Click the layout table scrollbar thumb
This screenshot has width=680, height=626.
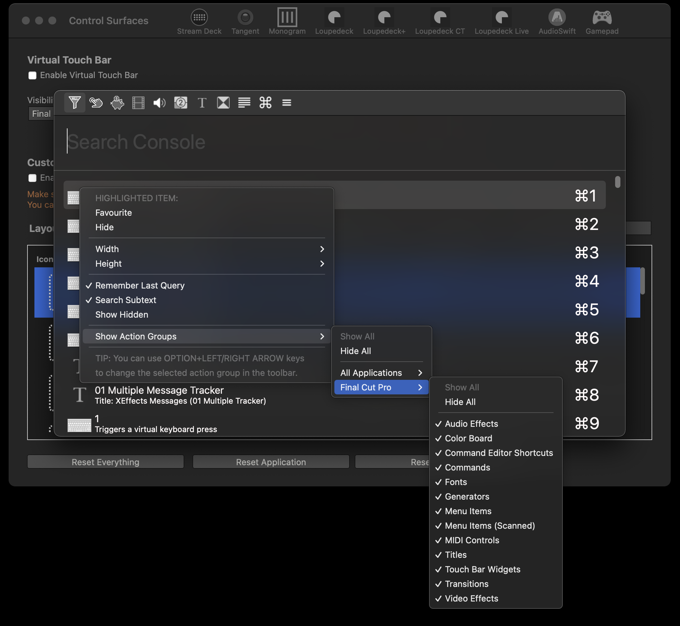tap(642, 281)
